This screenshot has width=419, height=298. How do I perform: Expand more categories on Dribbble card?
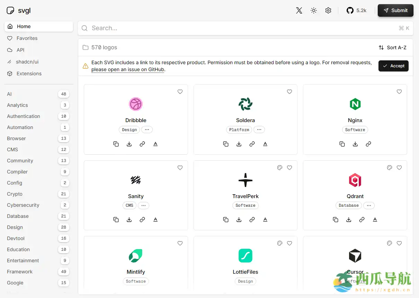(147, 130)
